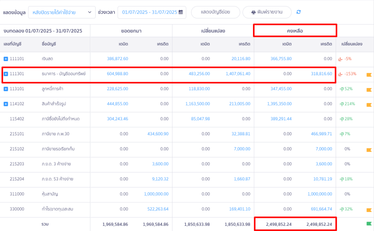This screenshot has height=231, width=374.
Task: Click the orange flag on row 330000
Action: (x=369, y=210)
